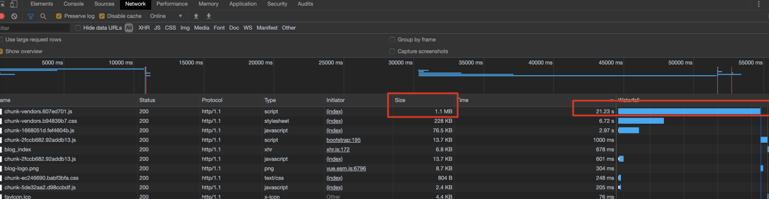Click the 21.23 s waterfall bar
Screen dimensions: 769x199
(689, 111)
